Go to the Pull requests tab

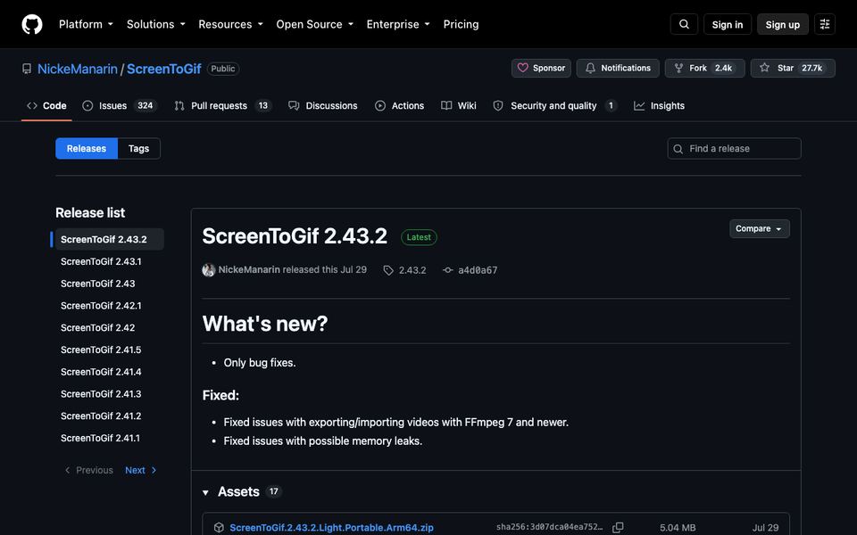coord(222,106)
